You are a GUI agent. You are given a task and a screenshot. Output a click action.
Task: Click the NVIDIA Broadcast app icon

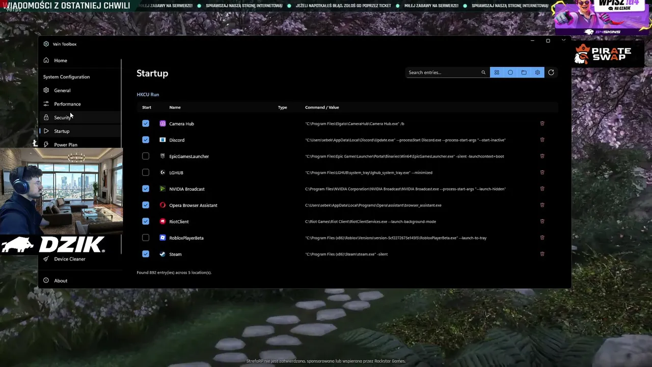[162, 189]
